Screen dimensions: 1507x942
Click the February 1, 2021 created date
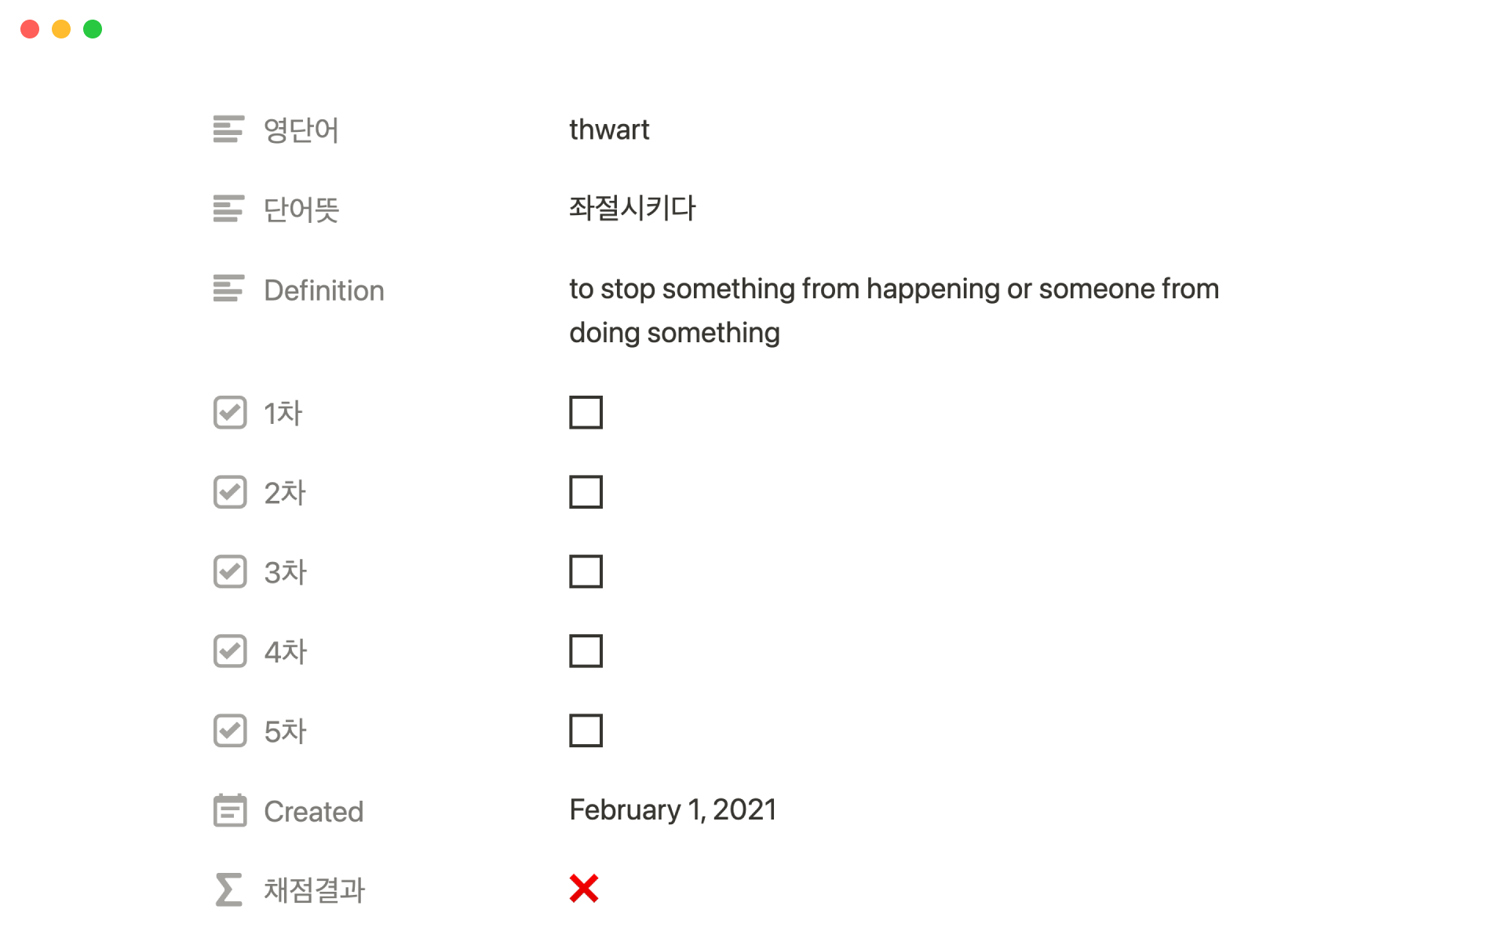point(673,810)
